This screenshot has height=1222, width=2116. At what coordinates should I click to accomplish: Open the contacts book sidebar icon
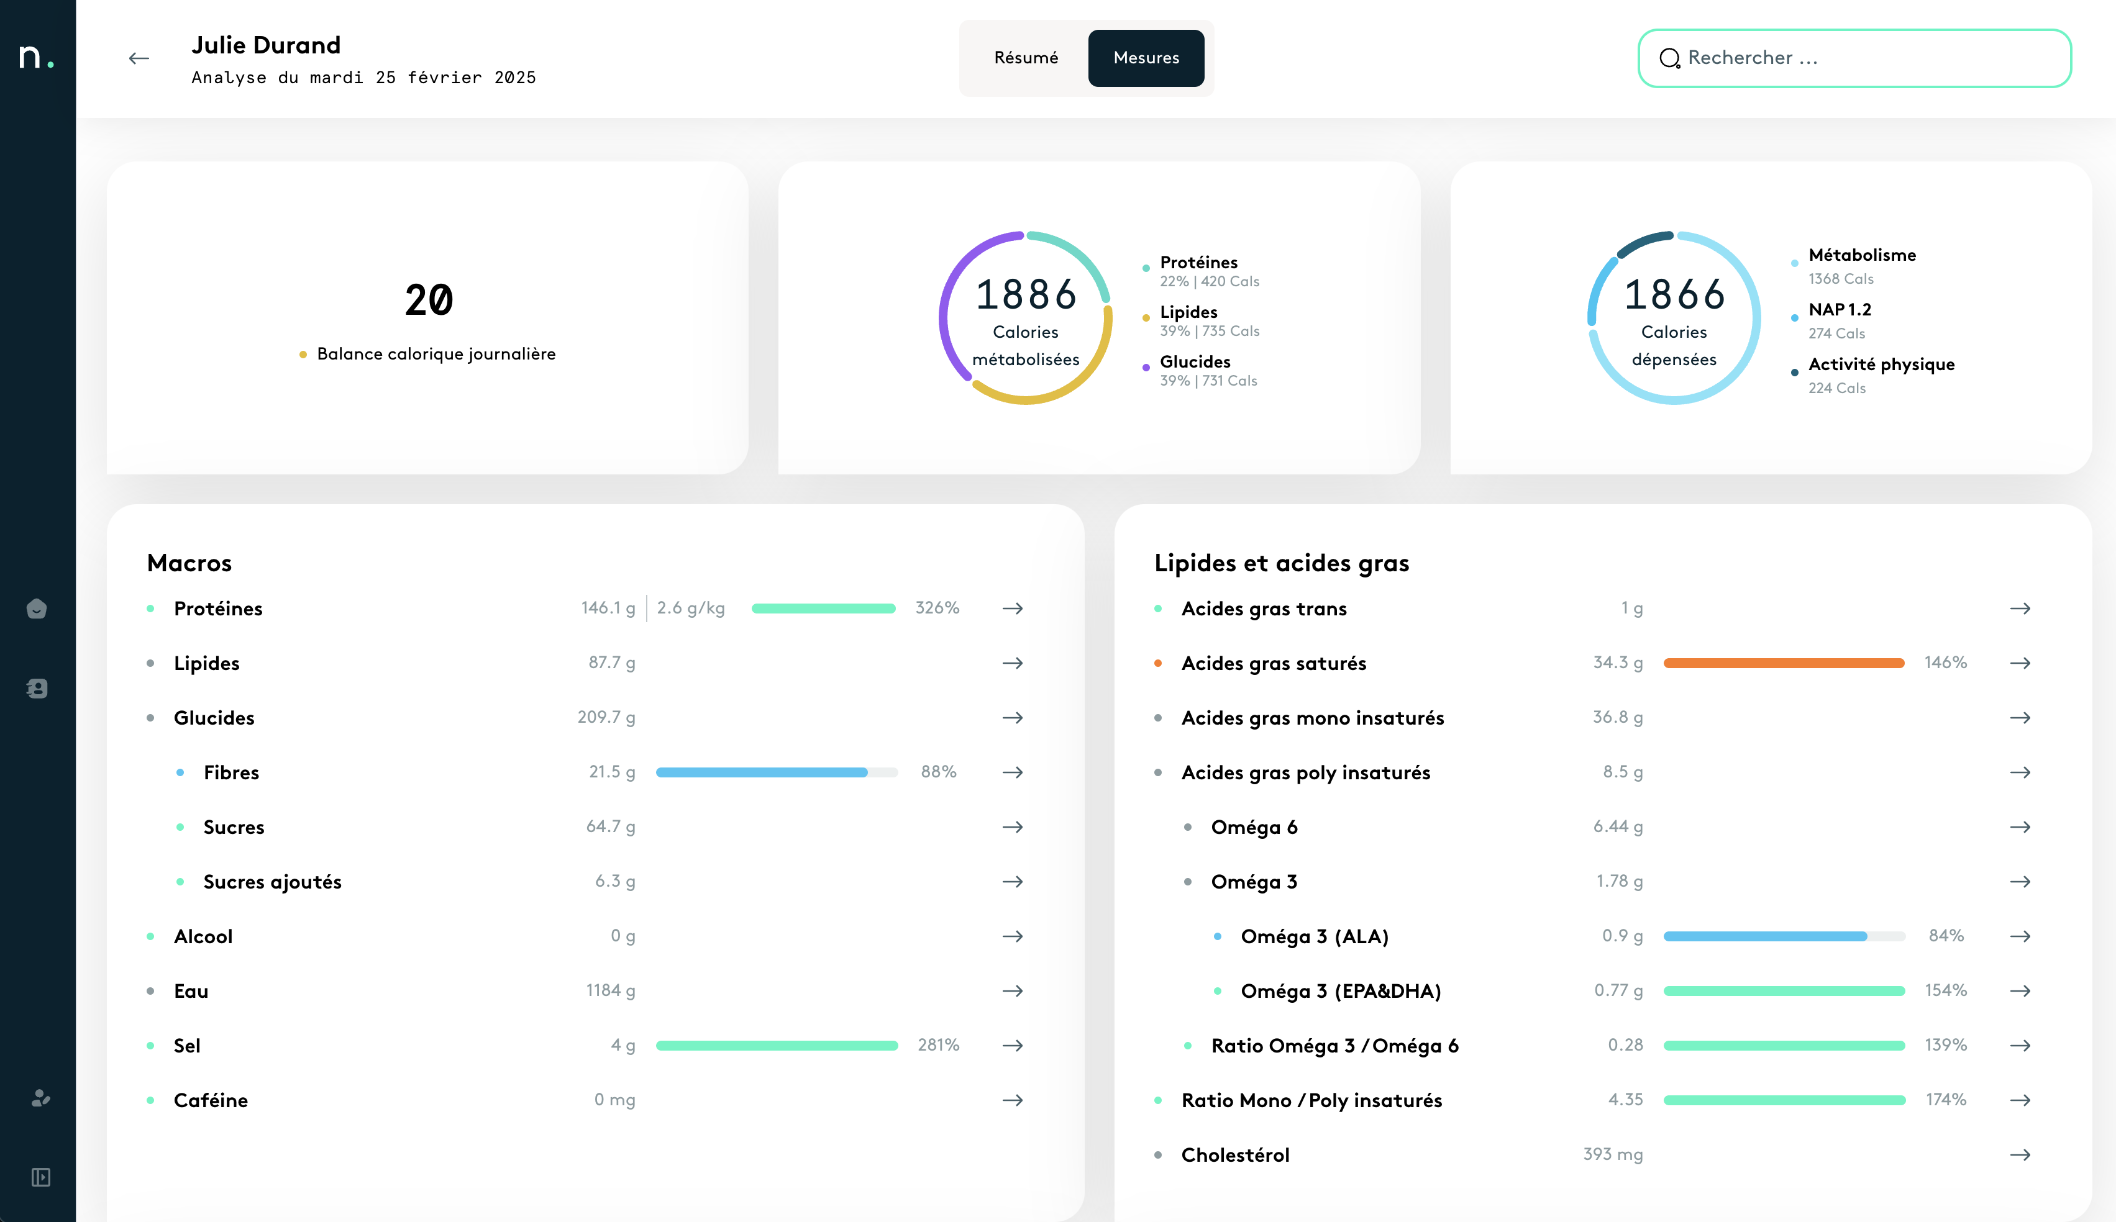coord(37,688)
